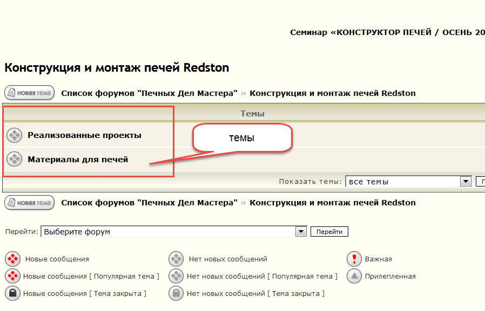The image size is (485, 311).
Task: Click the new messages Тема закрыта lock icon
Action: click(12, 294)
